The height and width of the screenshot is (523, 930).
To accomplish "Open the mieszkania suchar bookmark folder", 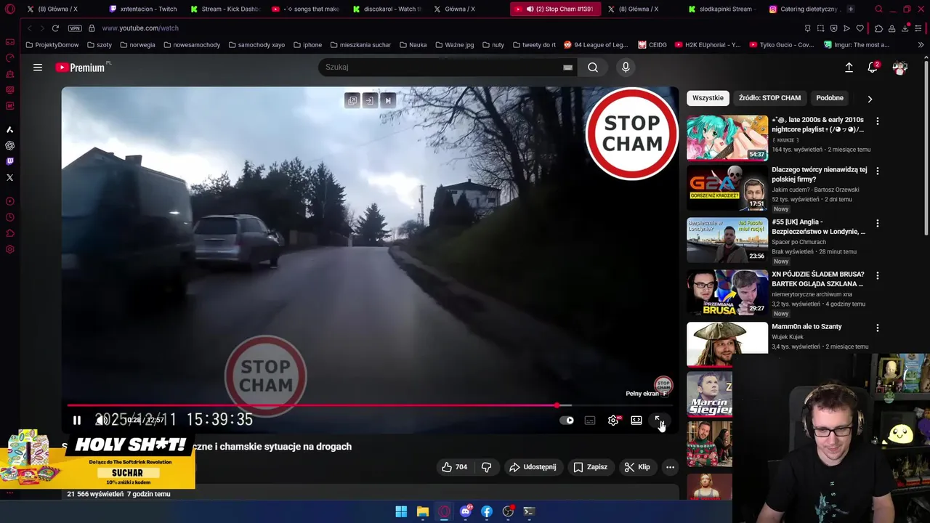I will coord(360,45).
